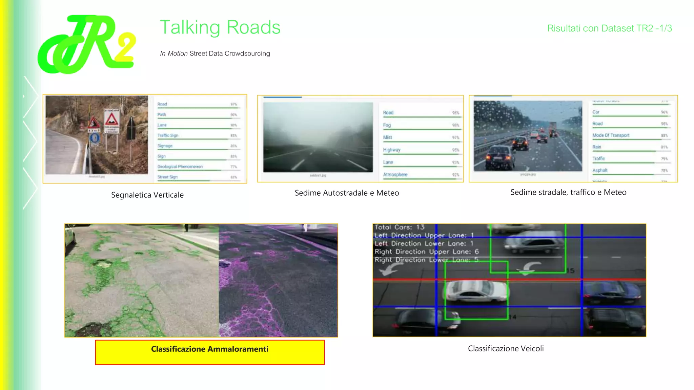
Task: Click 'Risultati con Dataset TR2 -1/3' header
Action: (609, 28)
